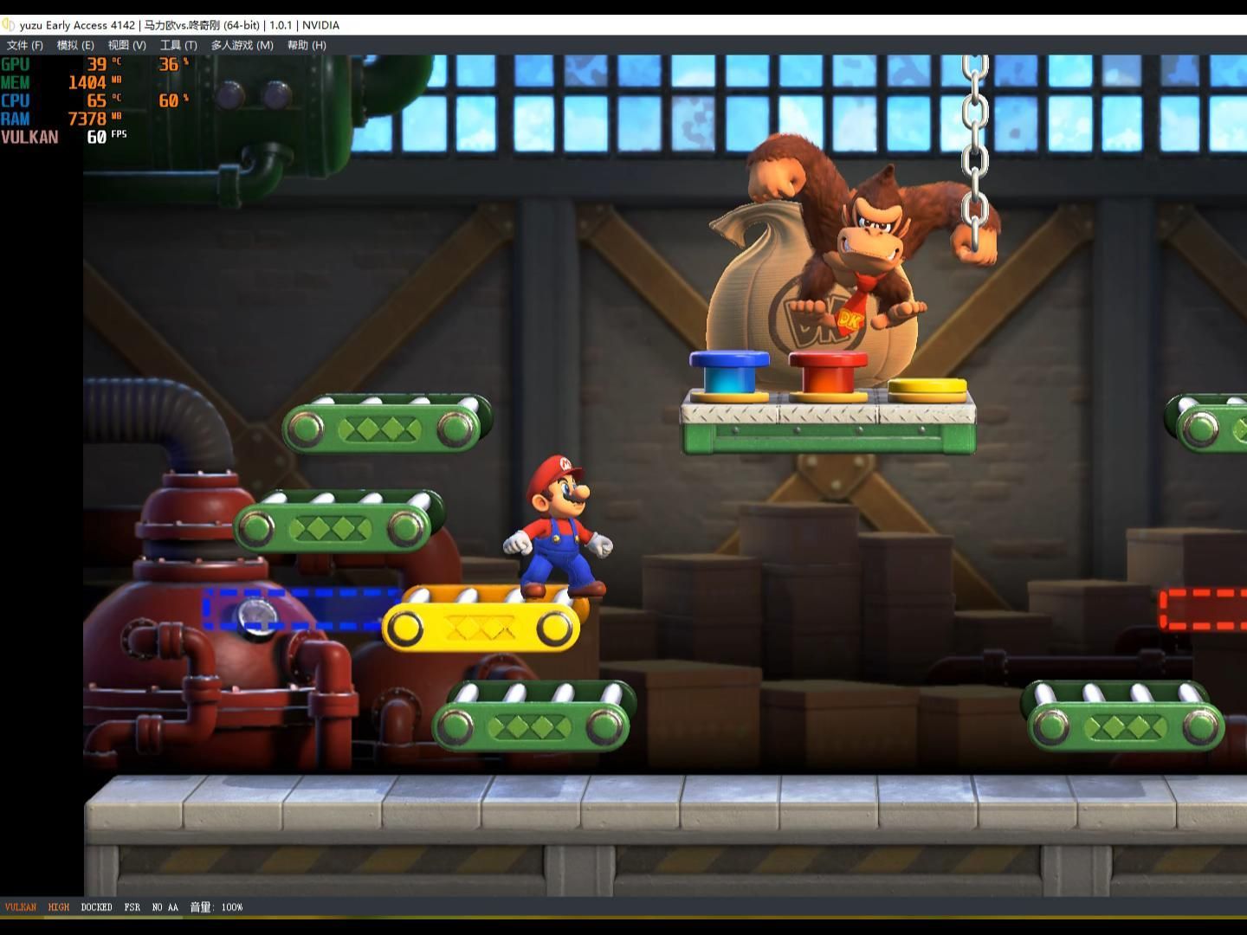
Task: Open the 视图 (V) menu
Action: click(126, 45)
